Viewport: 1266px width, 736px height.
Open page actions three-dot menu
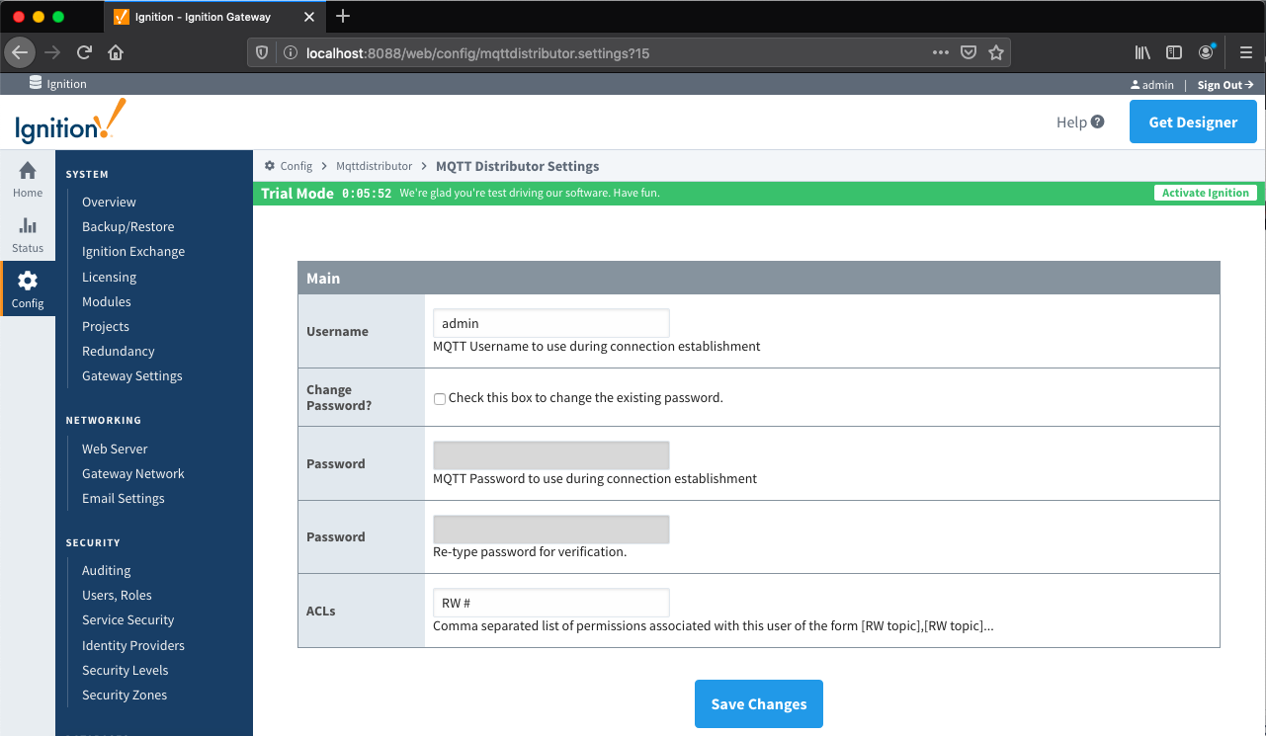(x=941, y=52)
